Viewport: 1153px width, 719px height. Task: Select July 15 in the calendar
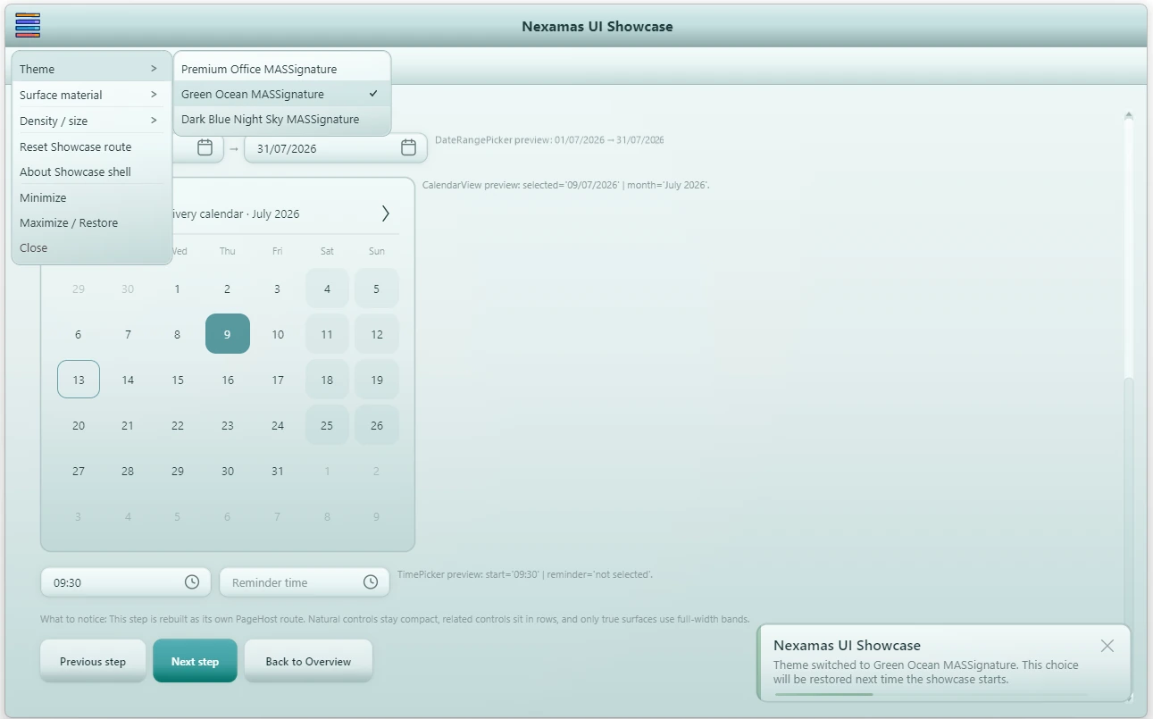178,380
